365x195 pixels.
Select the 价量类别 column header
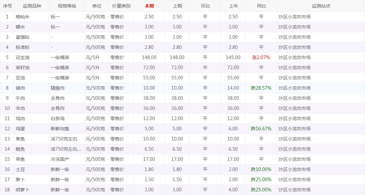click(121, 6)
